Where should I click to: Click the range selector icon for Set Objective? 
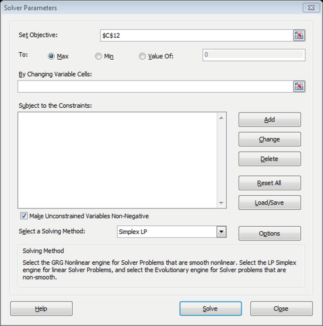click(x=299, y=35)
